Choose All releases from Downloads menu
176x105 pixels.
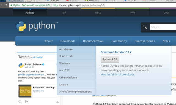(76, 49)
